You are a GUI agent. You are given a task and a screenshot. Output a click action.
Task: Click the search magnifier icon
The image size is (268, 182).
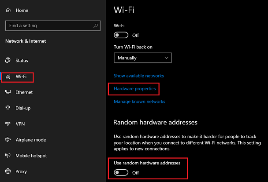[96, 26]
